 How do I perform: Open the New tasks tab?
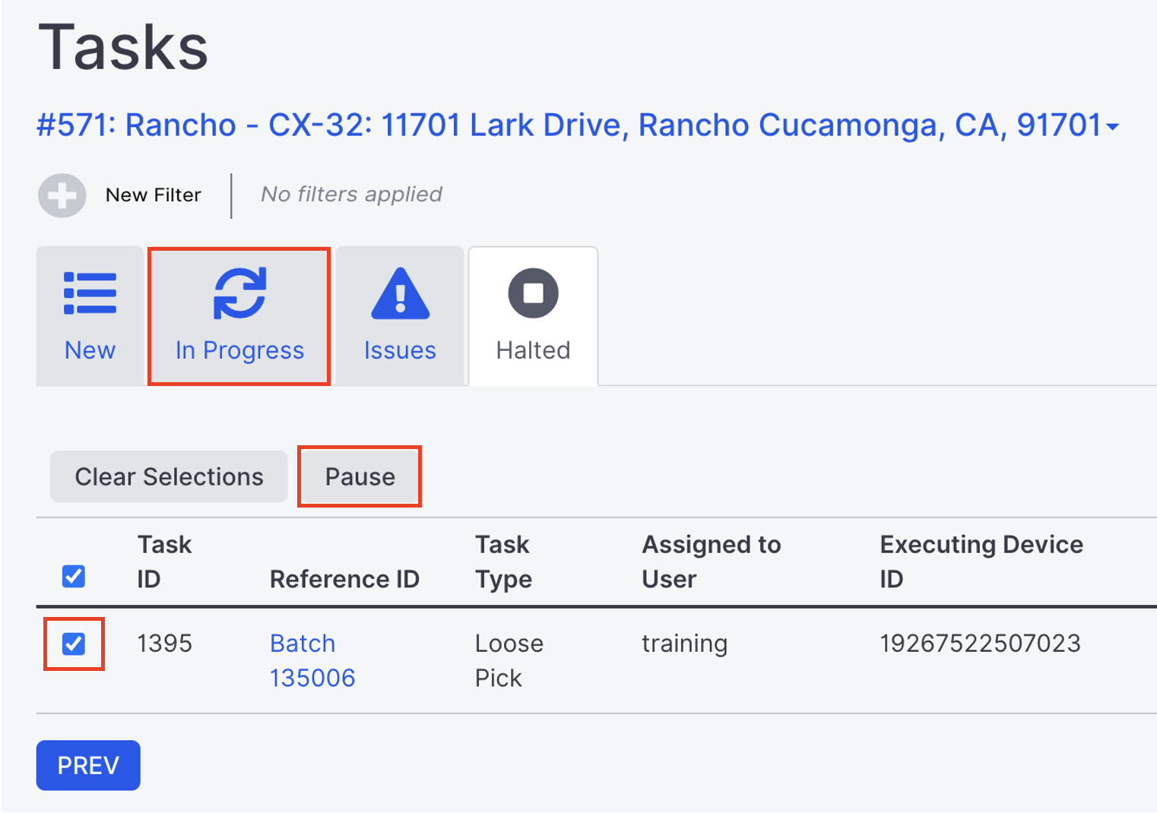click(x=90, y=316)
